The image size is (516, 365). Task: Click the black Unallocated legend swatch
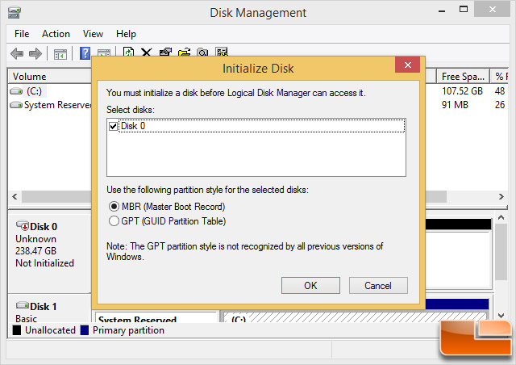pyautogui.click(x=17, y=330)
